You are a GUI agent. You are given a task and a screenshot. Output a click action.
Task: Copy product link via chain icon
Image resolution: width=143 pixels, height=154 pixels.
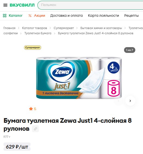35,129
